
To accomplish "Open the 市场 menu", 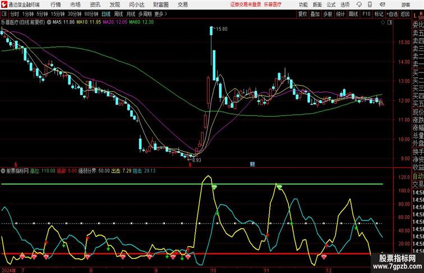I will [x=75, y=4].
